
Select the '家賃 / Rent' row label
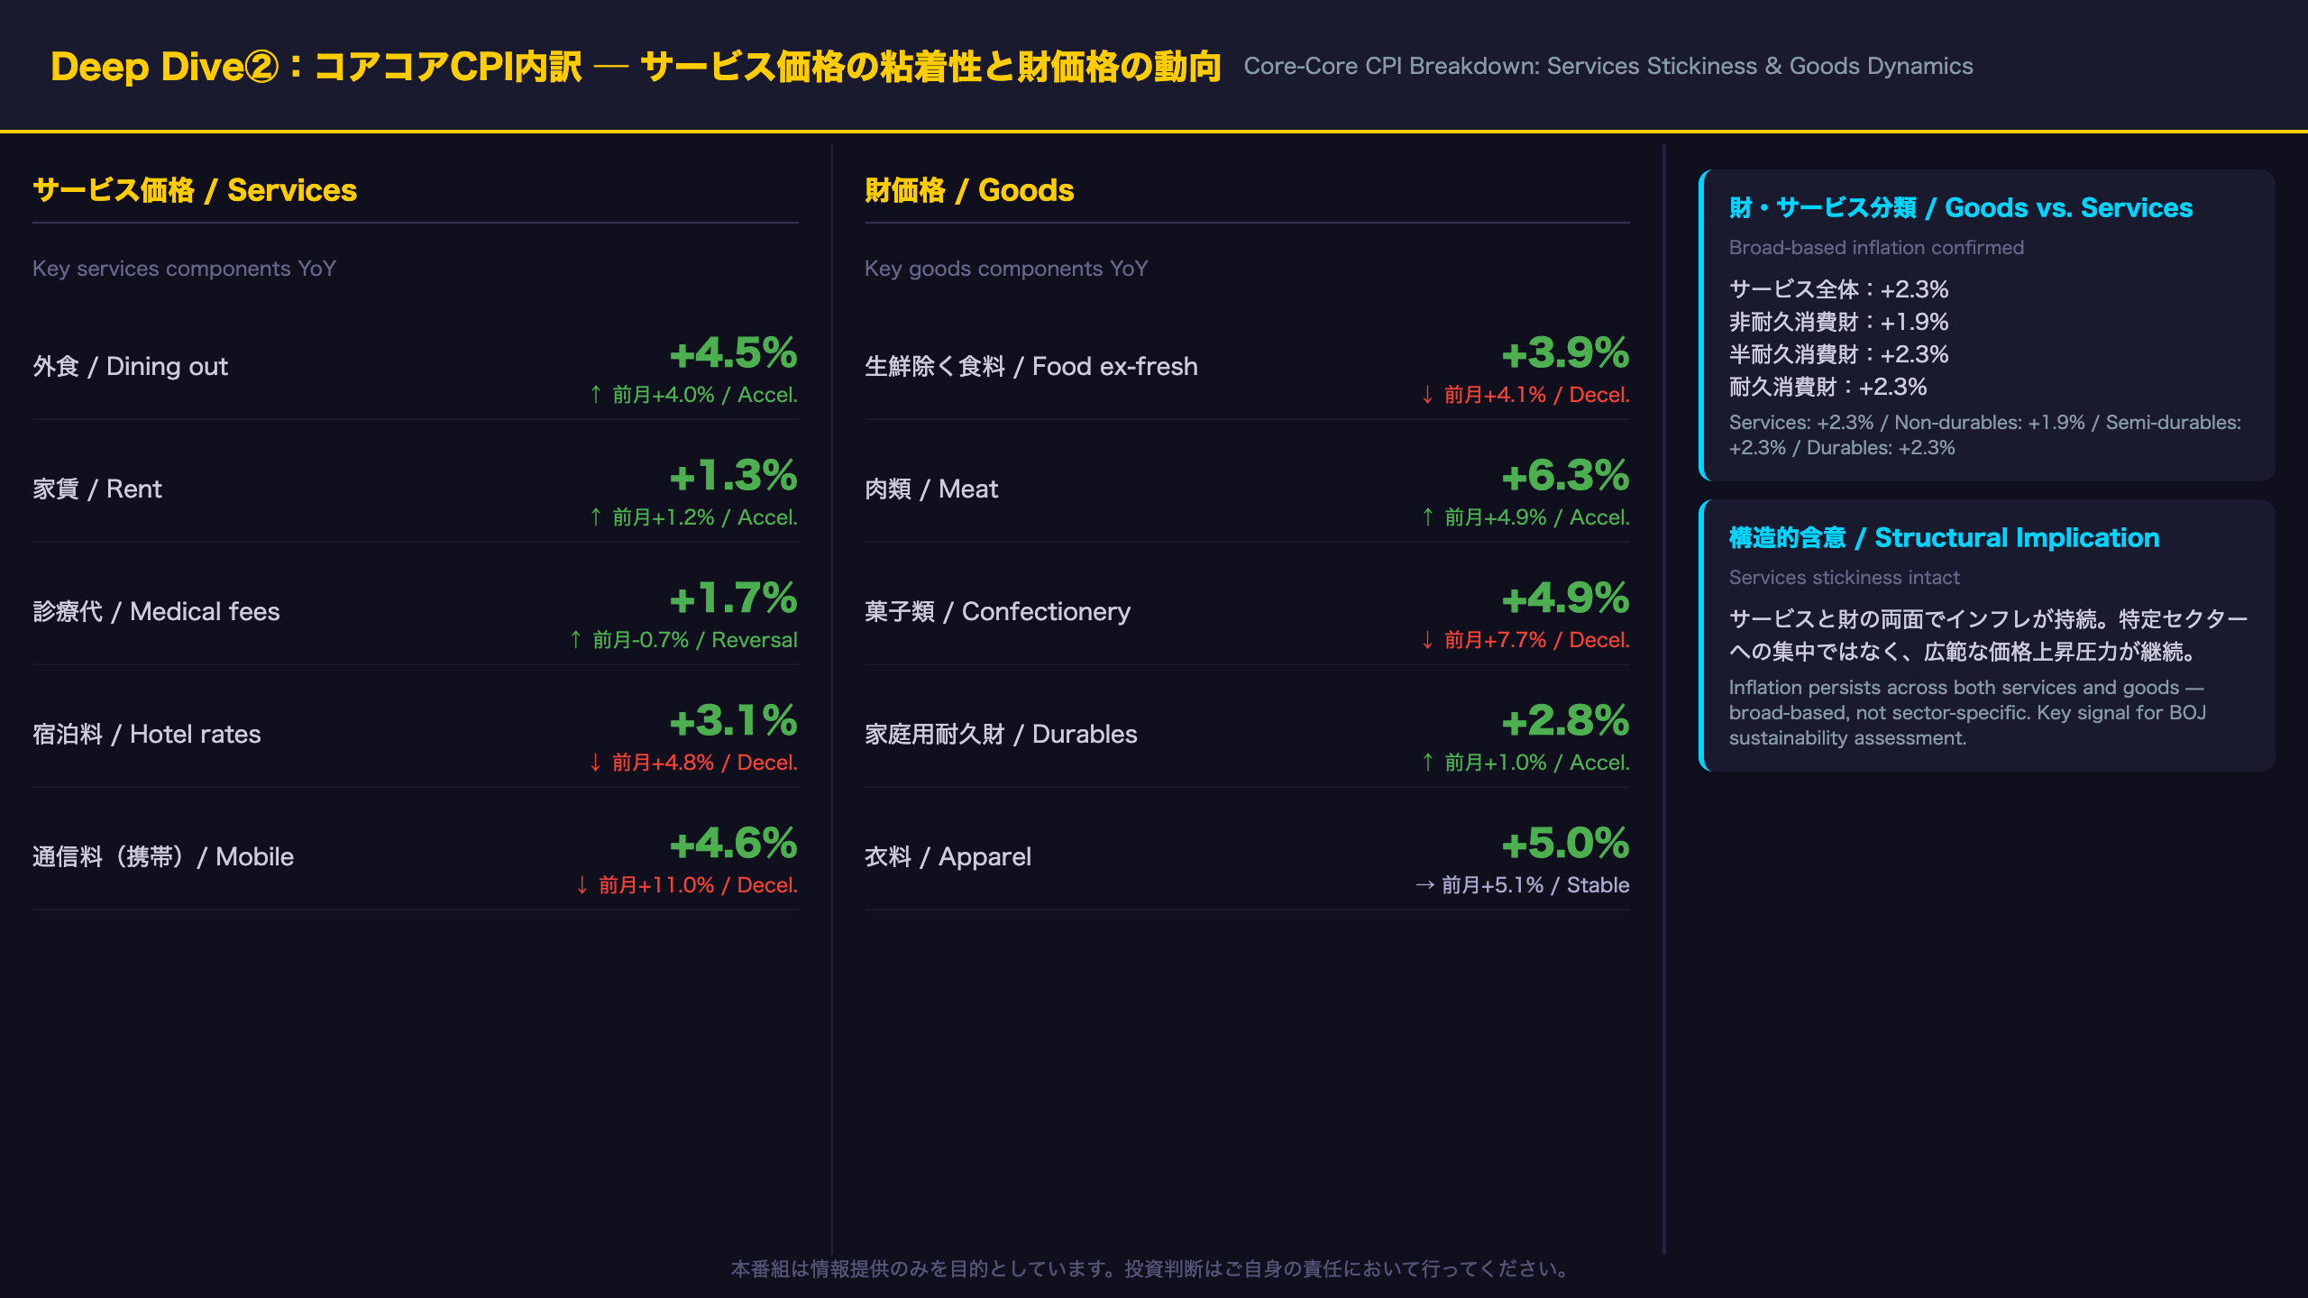pyautogui.click(x=97, y=489)
